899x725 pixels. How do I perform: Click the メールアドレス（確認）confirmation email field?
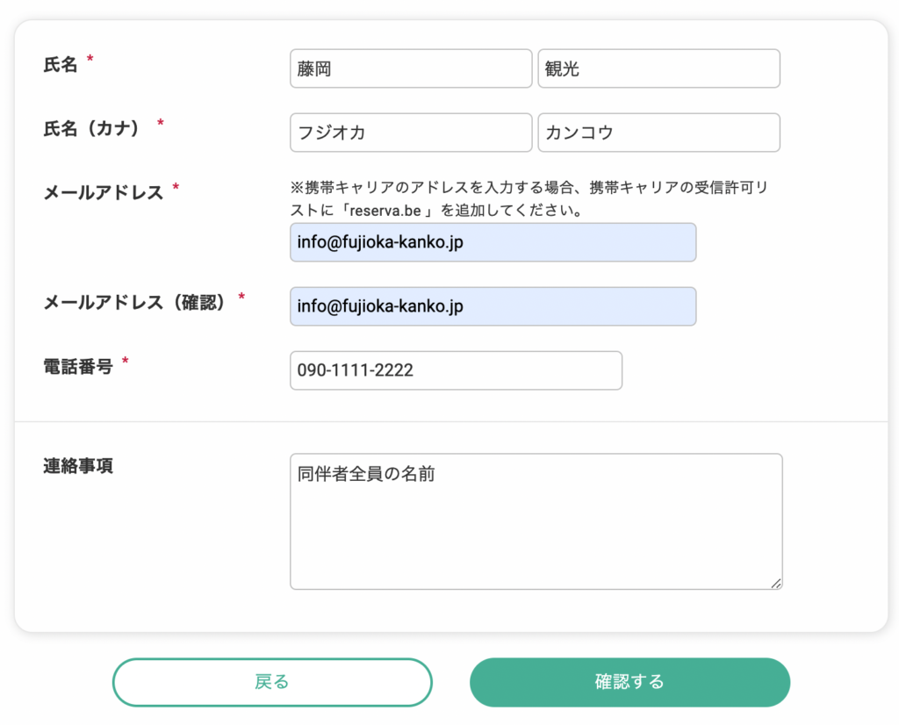coord(493,306)
